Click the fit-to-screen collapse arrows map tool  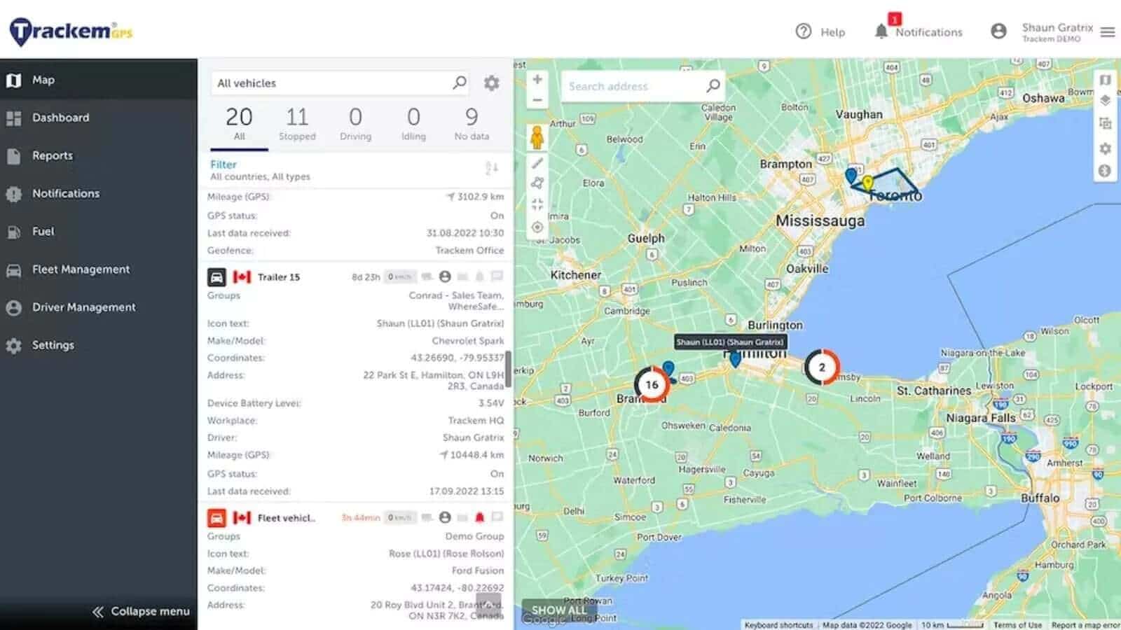pos(537,204)
